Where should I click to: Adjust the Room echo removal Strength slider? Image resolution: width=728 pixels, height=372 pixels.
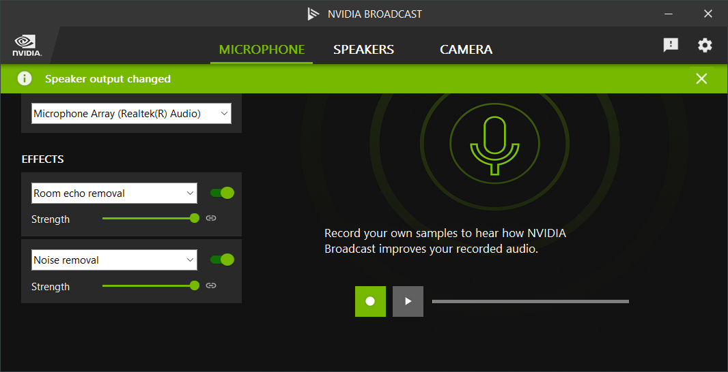click(150, 218)
